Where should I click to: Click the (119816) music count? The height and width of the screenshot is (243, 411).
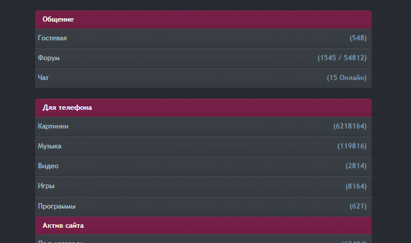(352, 146)
